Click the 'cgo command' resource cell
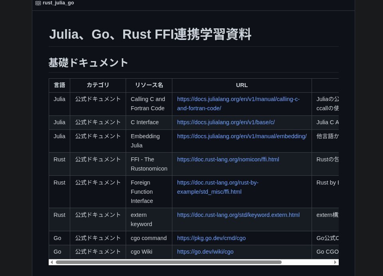 [149, 238]
